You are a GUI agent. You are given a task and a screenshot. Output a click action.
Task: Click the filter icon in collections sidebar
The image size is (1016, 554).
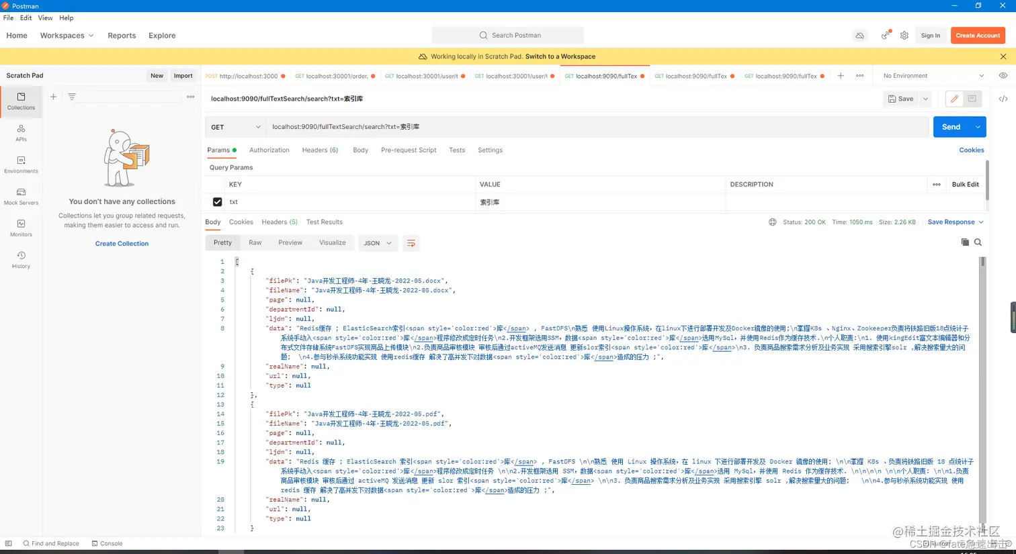click(72, 97)
